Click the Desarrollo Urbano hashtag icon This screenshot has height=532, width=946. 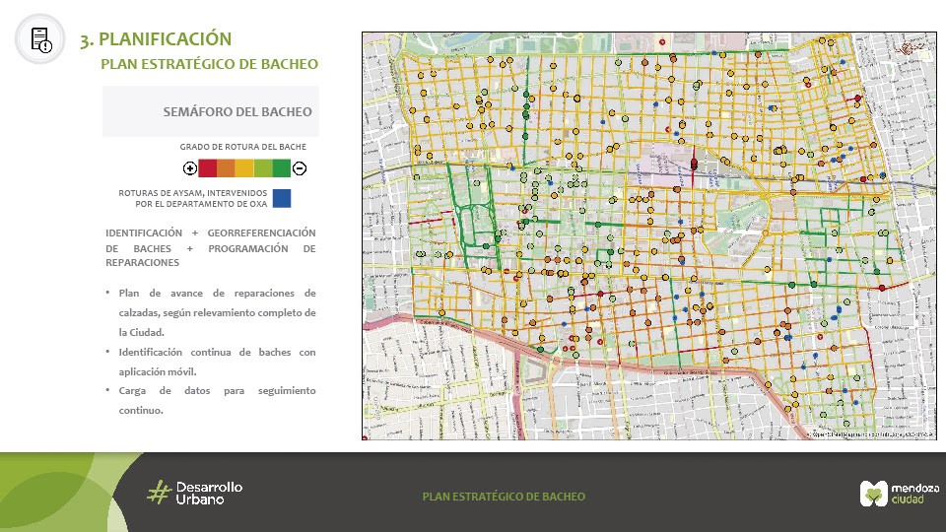159,494
